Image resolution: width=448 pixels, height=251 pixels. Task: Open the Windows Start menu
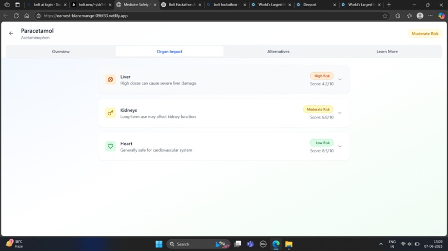pos(159,244)
